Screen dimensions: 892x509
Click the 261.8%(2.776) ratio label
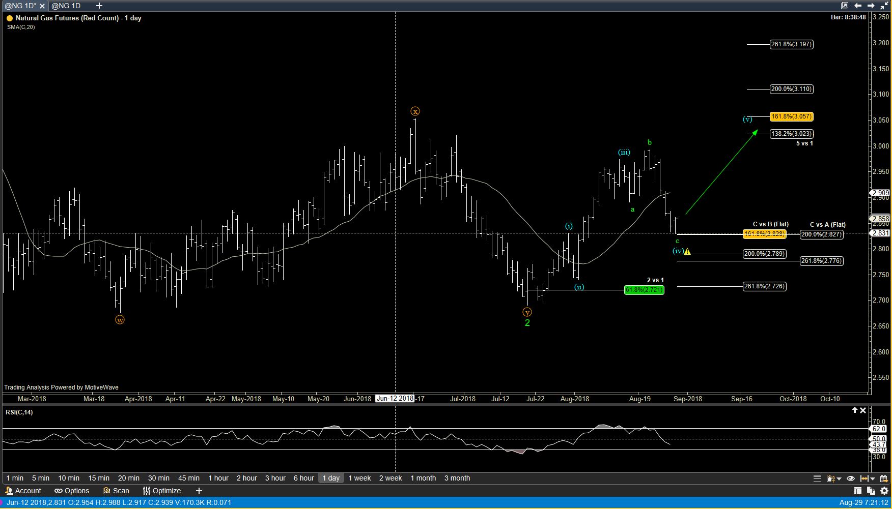(821, 261)
